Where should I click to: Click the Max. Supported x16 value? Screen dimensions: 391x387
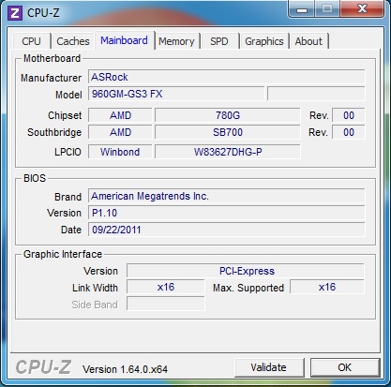tap(327, 287)
